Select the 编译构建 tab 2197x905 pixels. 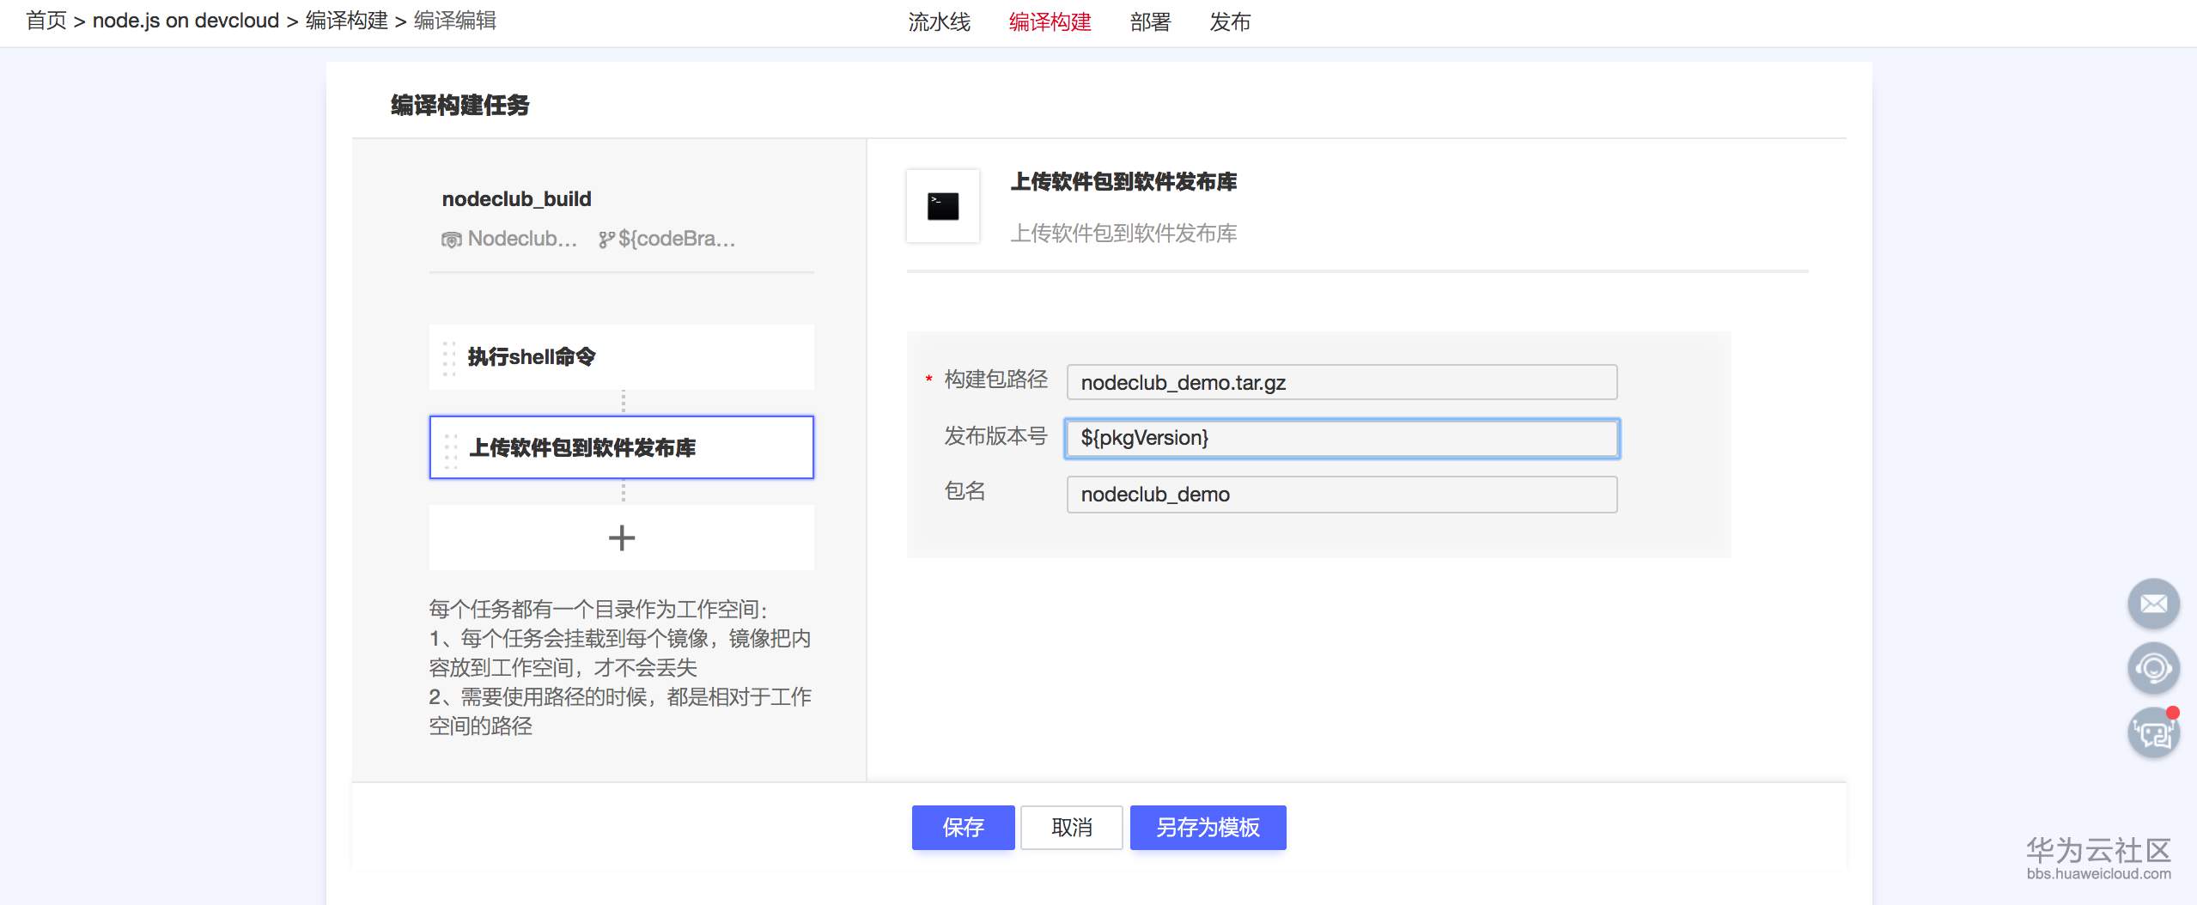[1050, 22]
